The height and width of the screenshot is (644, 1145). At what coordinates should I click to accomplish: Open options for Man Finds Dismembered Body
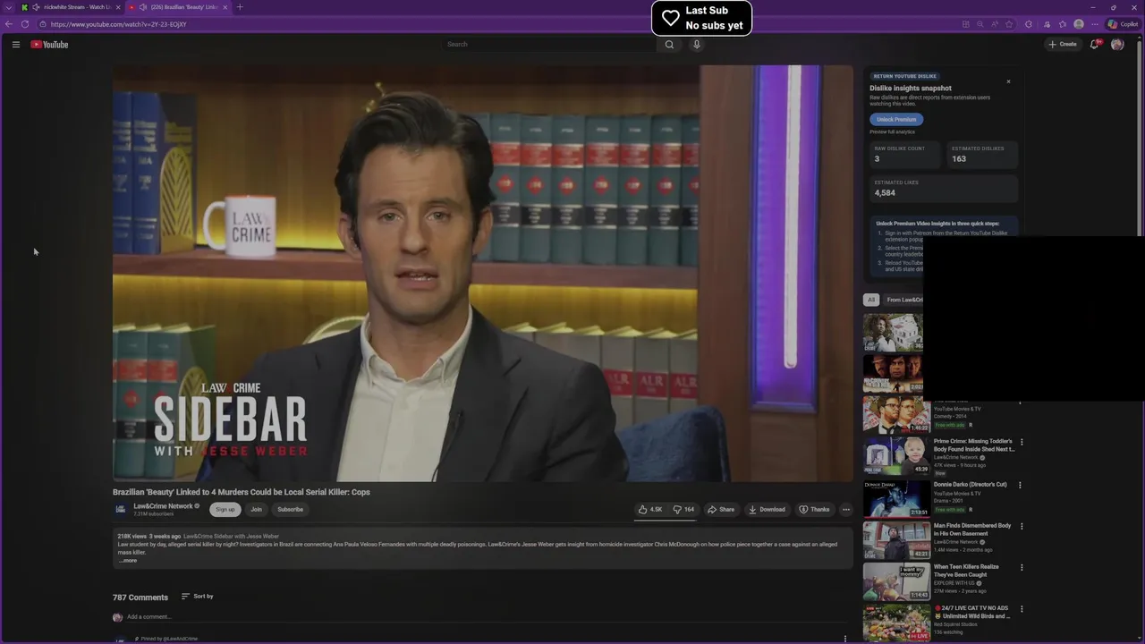coord(1022,526)
